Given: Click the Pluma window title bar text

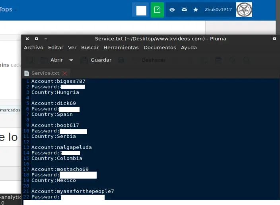Looking at the screenshot, I should click(x=160, y=39).
